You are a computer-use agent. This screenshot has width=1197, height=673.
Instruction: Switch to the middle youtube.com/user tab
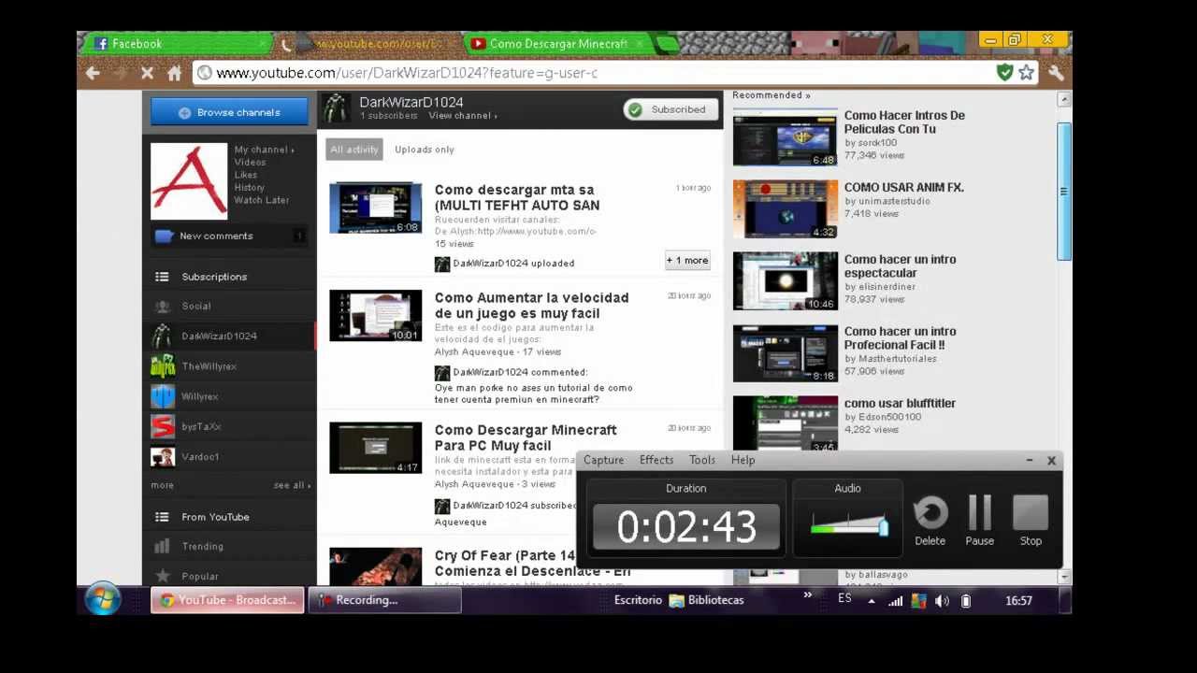pos(374,44)
